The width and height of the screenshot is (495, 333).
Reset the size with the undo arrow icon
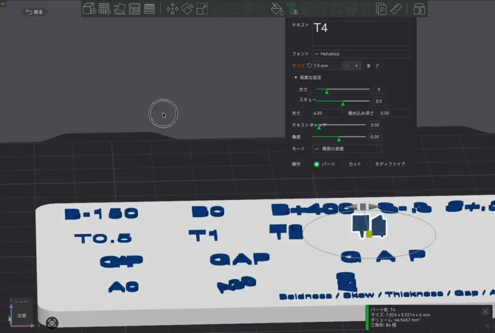coord(309,66)
